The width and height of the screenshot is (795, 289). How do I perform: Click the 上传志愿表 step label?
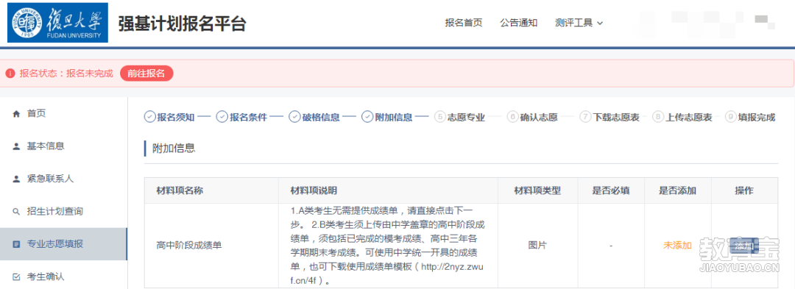click(688, 118)
